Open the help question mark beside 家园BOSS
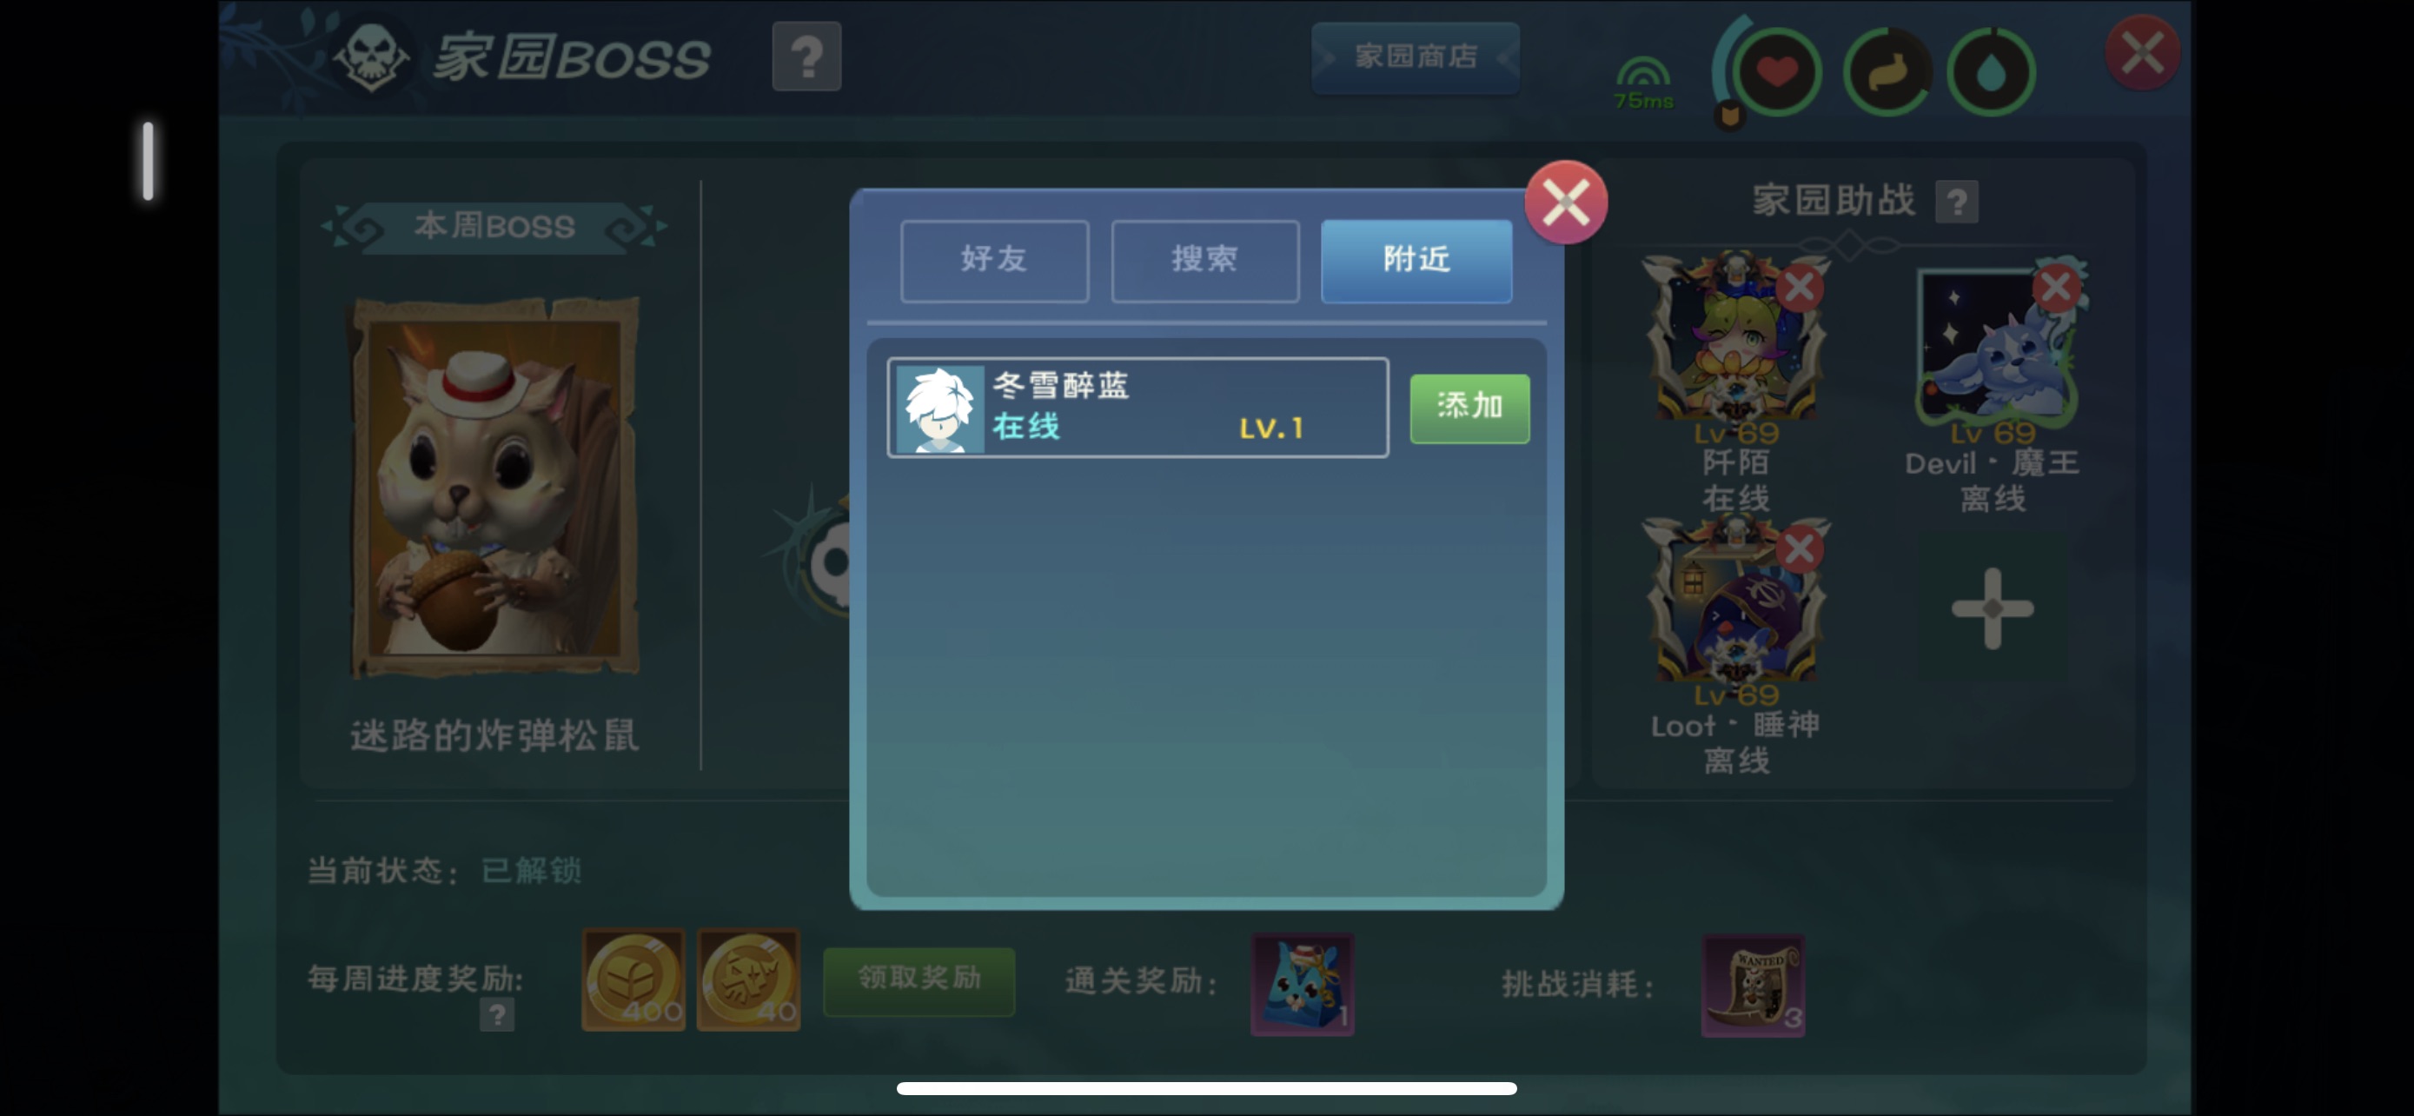2414x1116 pixels. (806, 56)
